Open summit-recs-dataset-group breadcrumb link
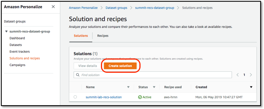Image resolution: width=264 pixels, height=109 pixels. coord(155,8)
